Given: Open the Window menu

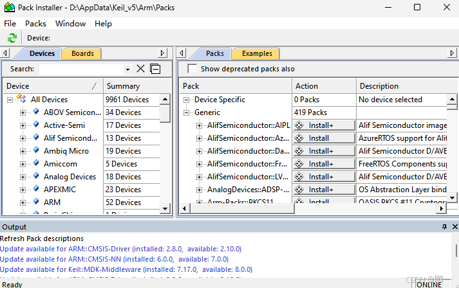Looking at the screenshot, I should point(71,23).
